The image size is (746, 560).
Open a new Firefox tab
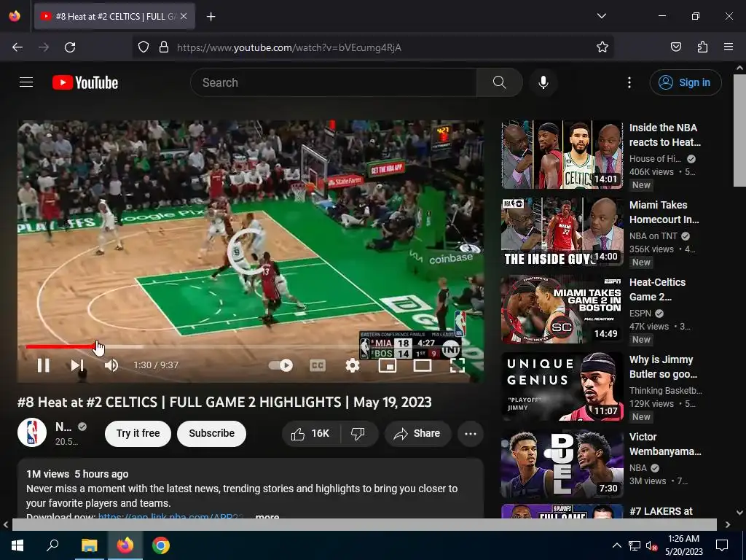click(211, 17)
